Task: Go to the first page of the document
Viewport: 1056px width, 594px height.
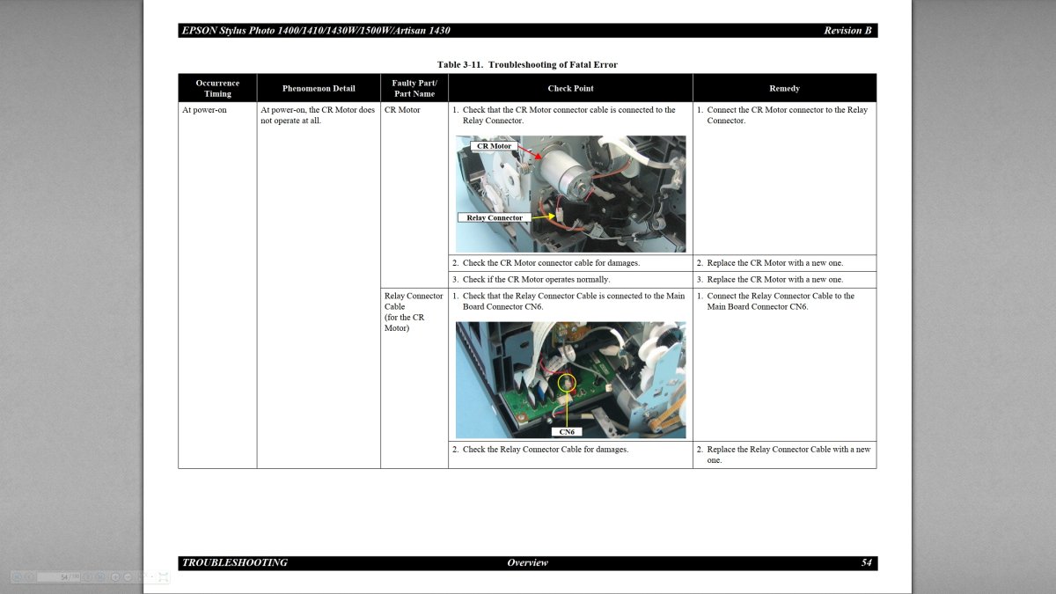Action: click(x=17, y=576)
